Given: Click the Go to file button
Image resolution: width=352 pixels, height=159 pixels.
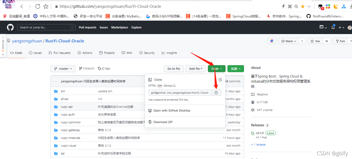Looking at the screenshot, I should pos(174,69).
